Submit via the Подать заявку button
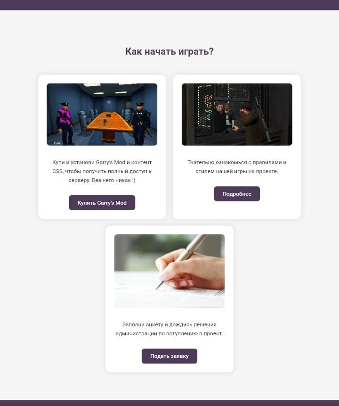This screenshot has height=406, width=339. (x=169, y=356)
